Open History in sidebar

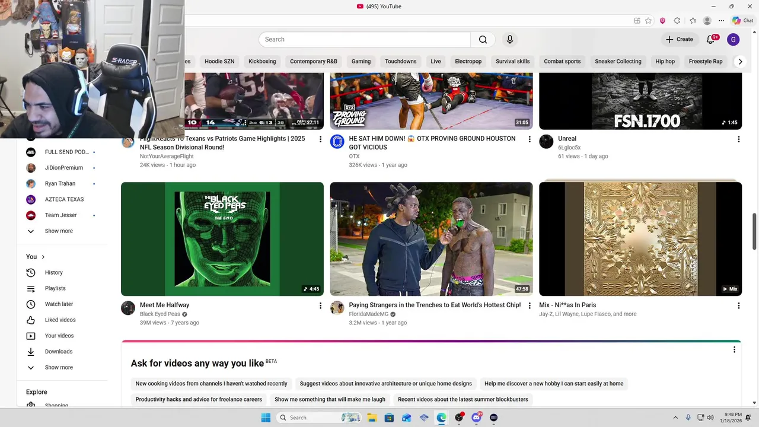coord(62,273)
